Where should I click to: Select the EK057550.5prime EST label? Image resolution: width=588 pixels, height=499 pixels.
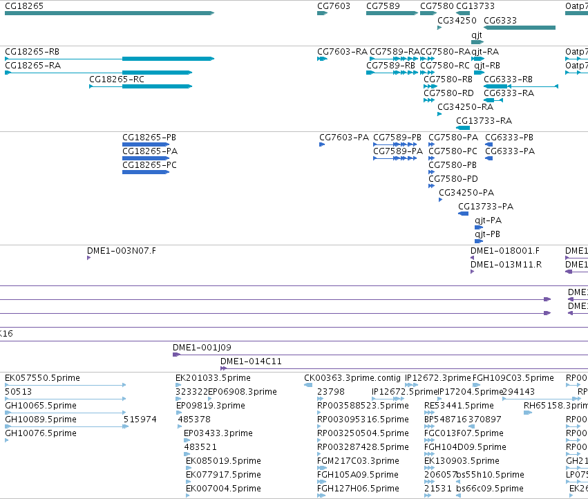42,378
